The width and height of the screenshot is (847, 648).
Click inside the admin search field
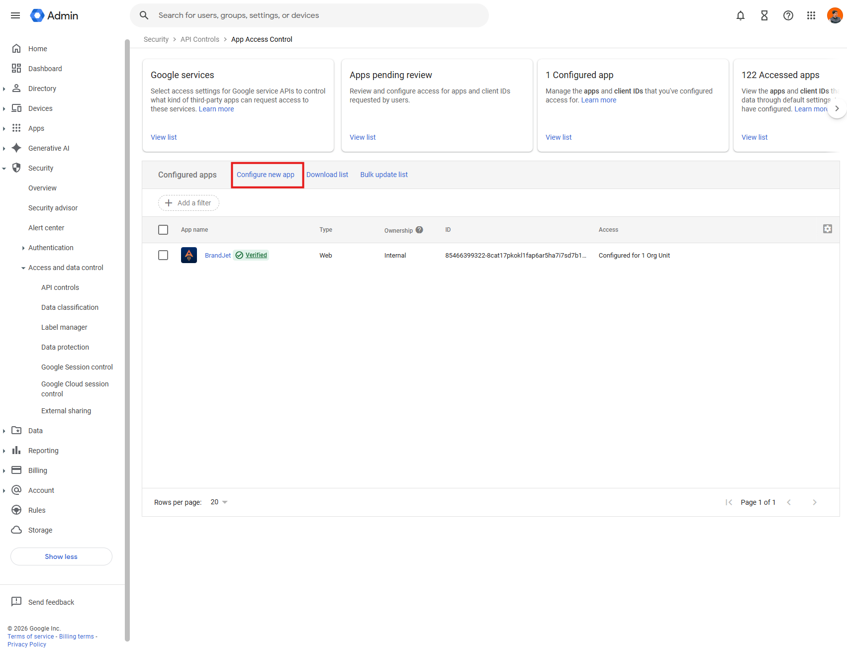[x=309, y=15]
